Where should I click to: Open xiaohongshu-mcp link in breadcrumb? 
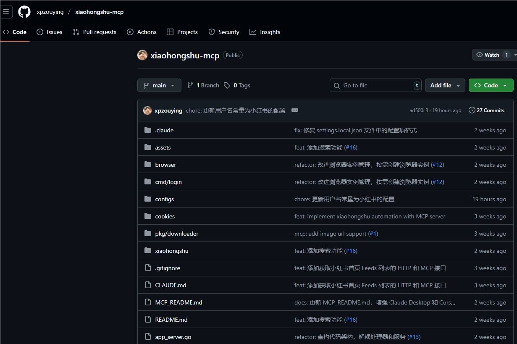100,12
